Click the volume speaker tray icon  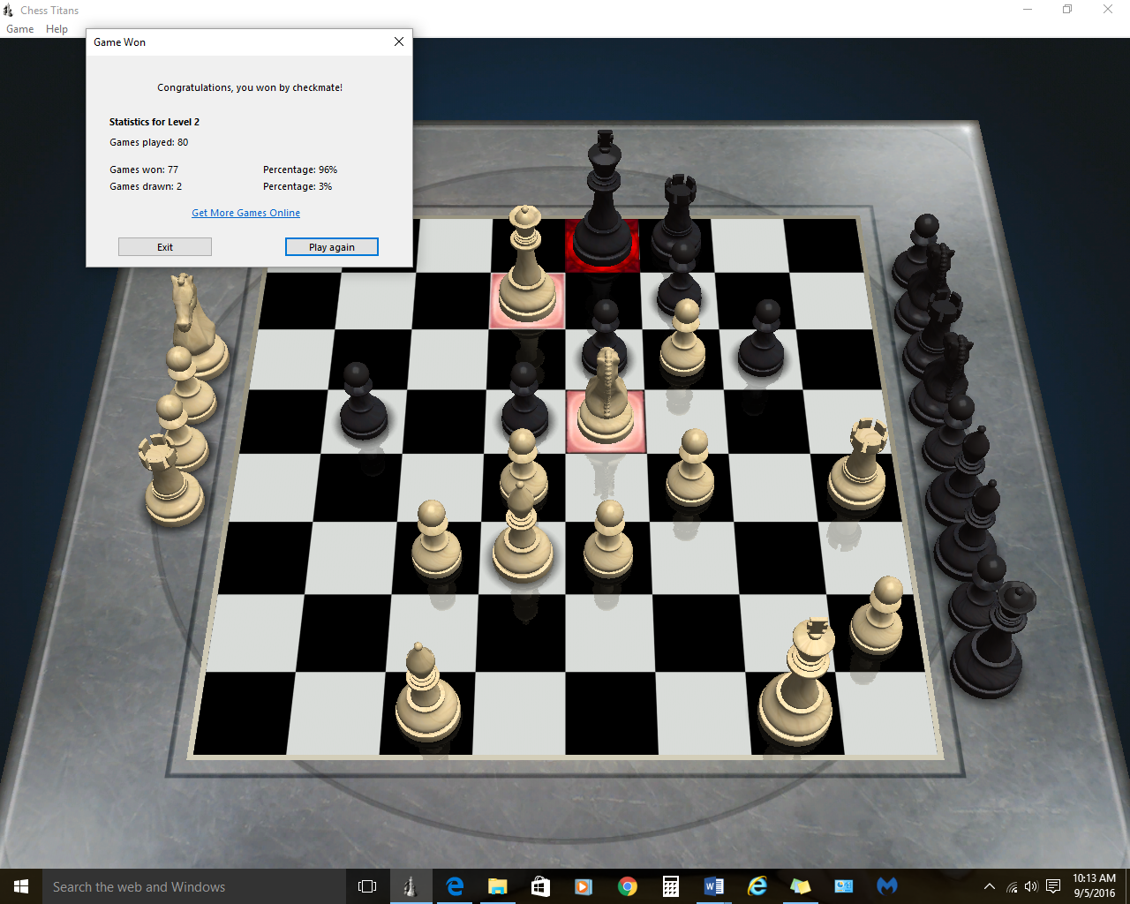[1031, 886]
